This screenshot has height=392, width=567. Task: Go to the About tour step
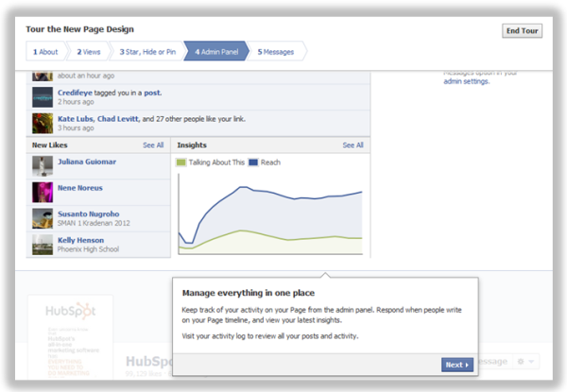(45, 51)
